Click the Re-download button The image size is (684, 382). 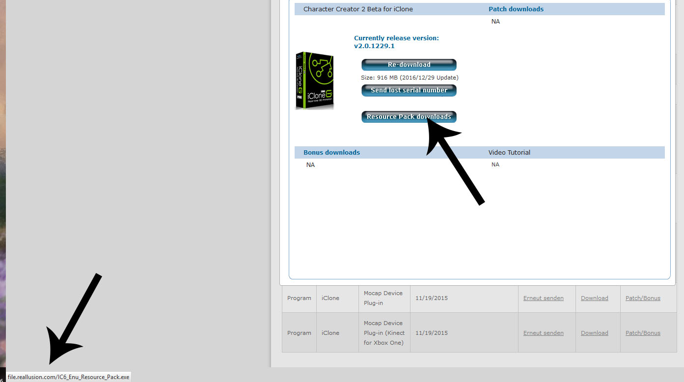409,65
